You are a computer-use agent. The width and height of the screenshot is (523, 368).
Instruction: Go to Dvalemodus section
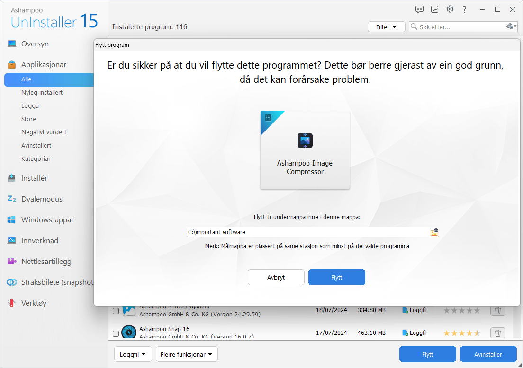[x=42, y=199]
